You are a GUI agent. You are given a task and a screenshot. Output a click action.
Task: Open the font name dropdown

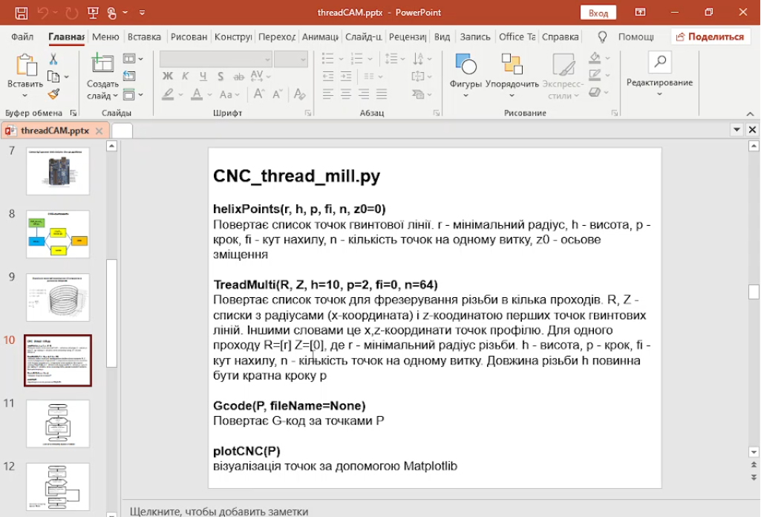pos(265,59)
